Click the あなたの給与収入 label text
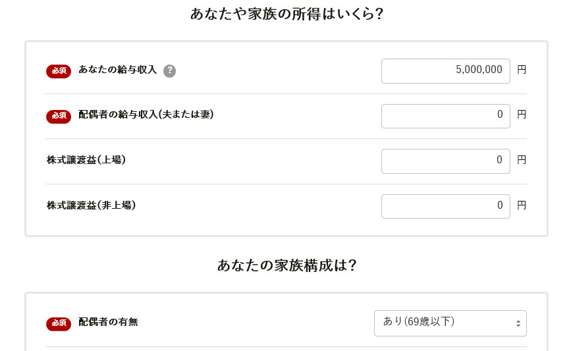 tap(118, 69)
